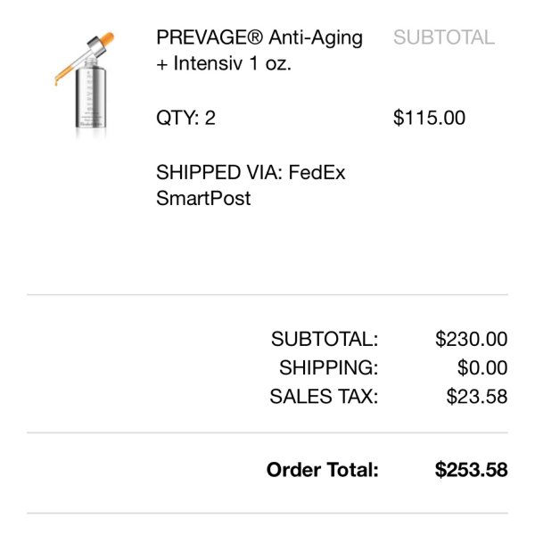Select the QTY: 2 quantity text
The width and height of the screenshot is (535, 535).
coord(185,118)
